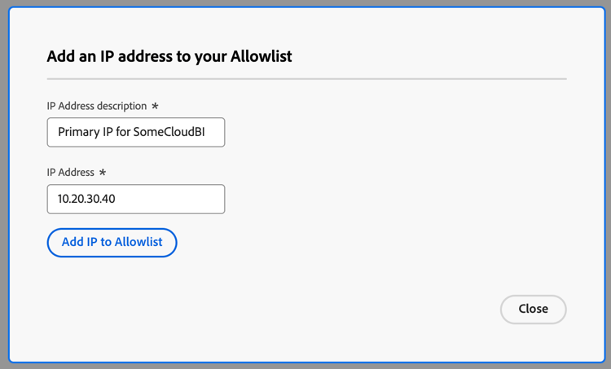Click the dialog heading 'Add an IP address to your Allowlist'
The height and width of the screenshot is (369, 611).
pyautogui.click(x=169, y=56)
